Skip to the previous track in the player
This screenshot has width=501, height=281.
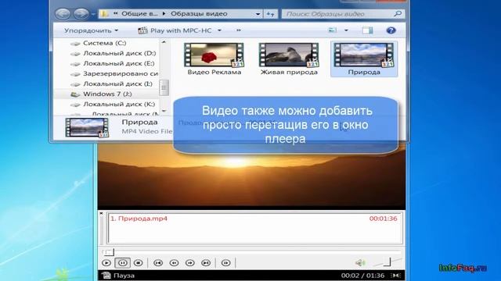click(x=158, y=263)
